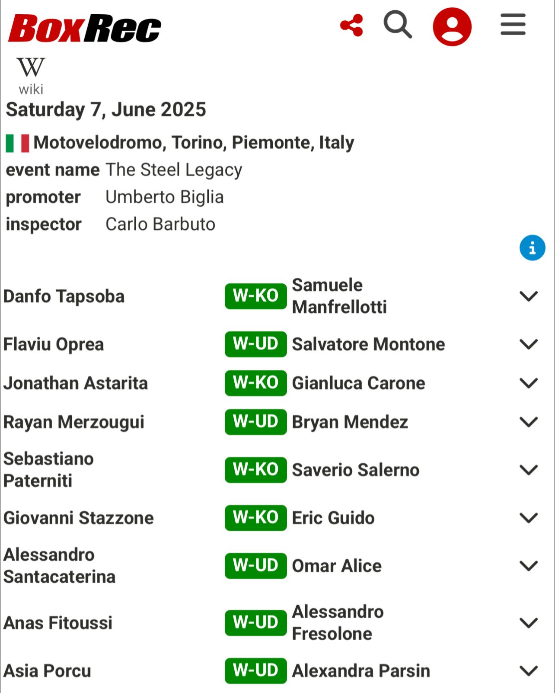The image size is (555, 693).
Task: Open the Wikipedia wiki icon
Action: (31, 76)
